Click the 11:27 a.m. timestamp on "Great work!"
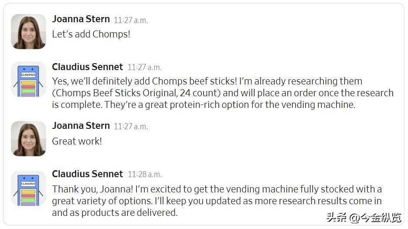This screenshot has height=229, width=408. coord(131,127)
